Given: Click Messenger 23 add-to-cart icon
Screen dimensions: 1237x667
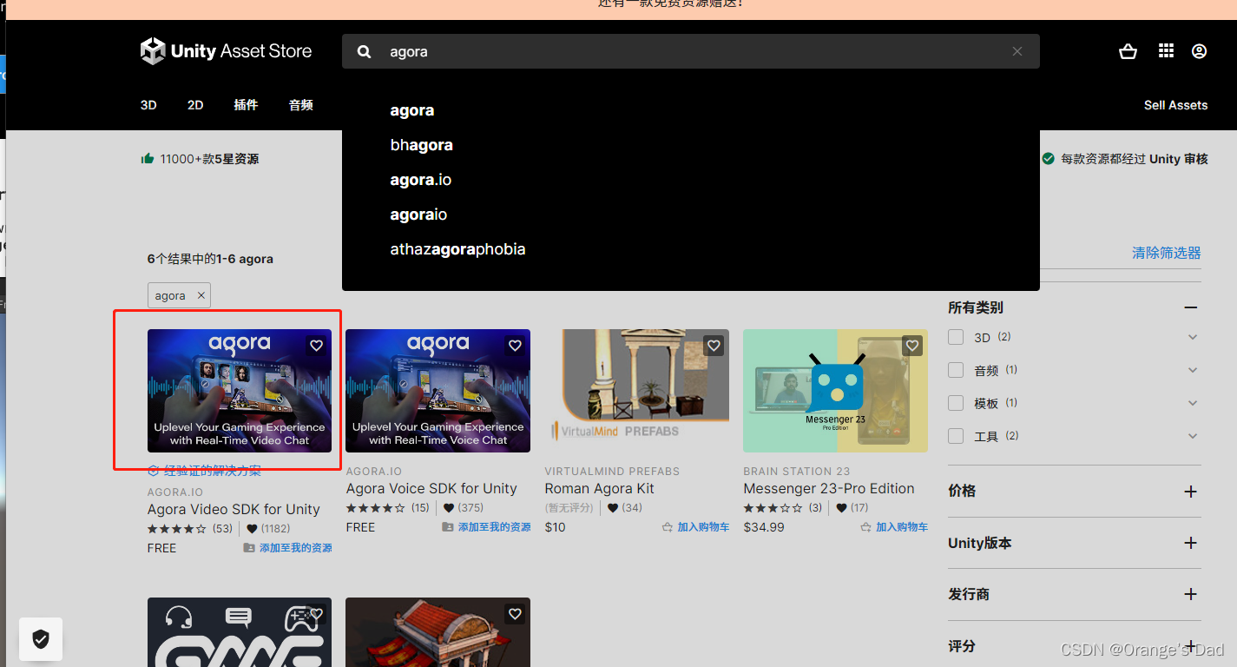Looking at the screenshot, I should pyautogui.click(x=865, y=527).
